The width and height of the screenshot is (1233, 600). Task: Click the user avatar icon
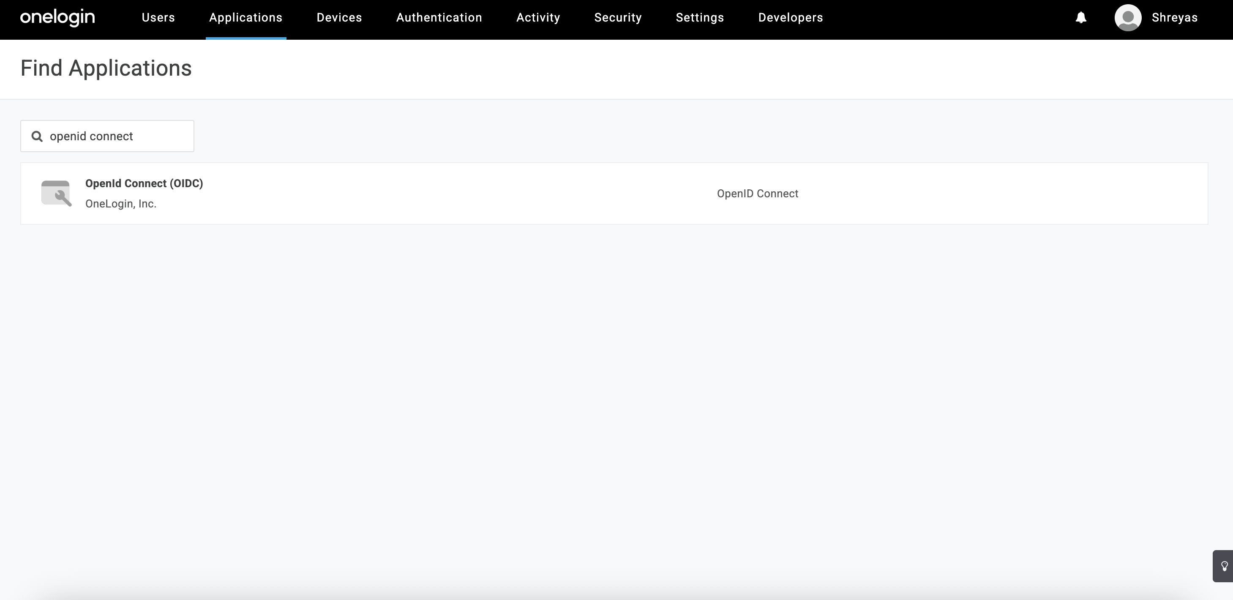(x=1128, y=18)
